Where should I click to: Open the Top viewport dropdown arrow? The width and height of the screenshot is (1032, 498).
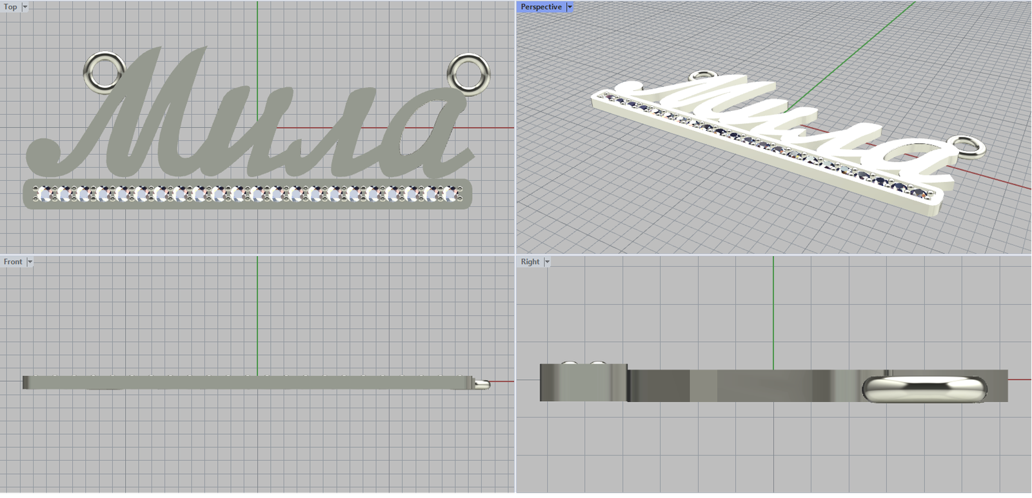(25, 7)
